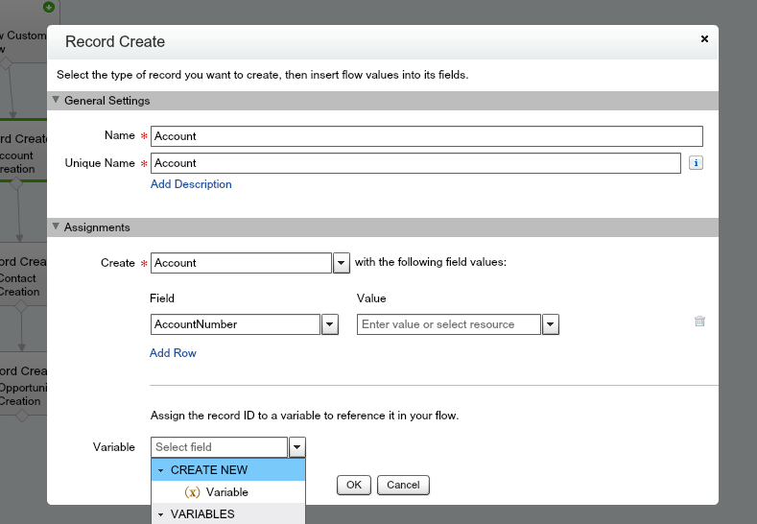Collapse the General Settings section

pos(57,100)
